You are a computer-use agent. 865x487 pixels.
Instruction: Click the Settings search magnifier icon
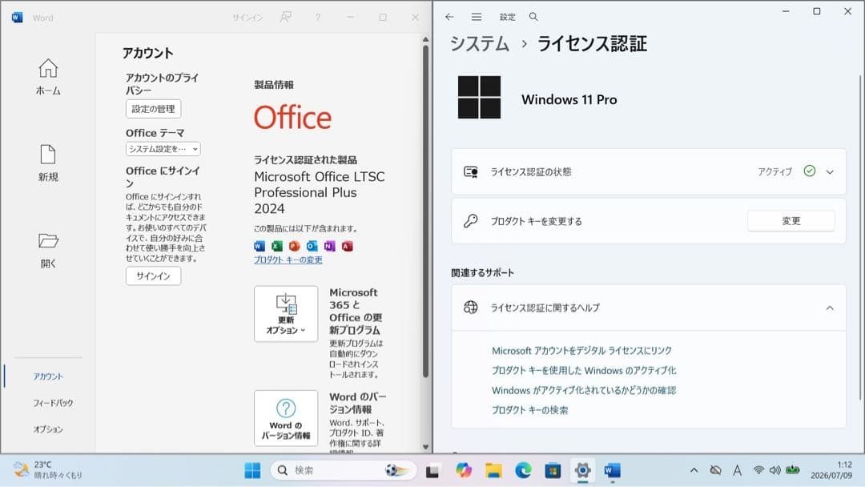[x=533, y=17]
